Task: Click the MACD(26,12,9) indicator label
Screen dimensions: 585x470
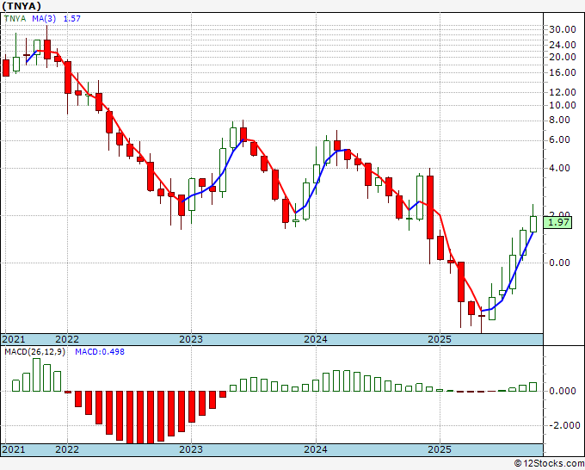Action: [x=35, y=352]
